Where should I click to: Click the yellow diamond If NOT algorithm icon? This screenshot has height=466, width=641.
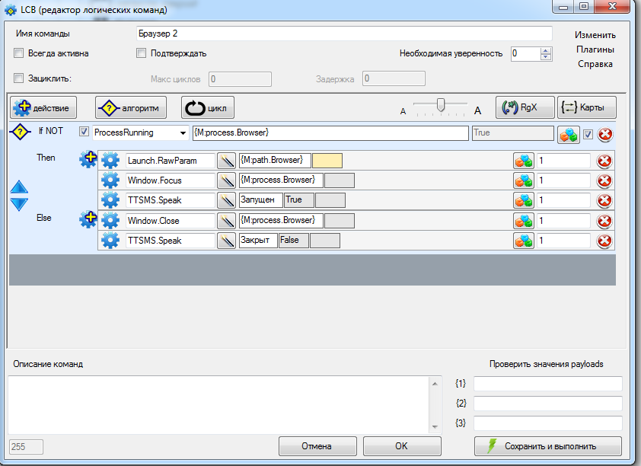coord(20,132)
